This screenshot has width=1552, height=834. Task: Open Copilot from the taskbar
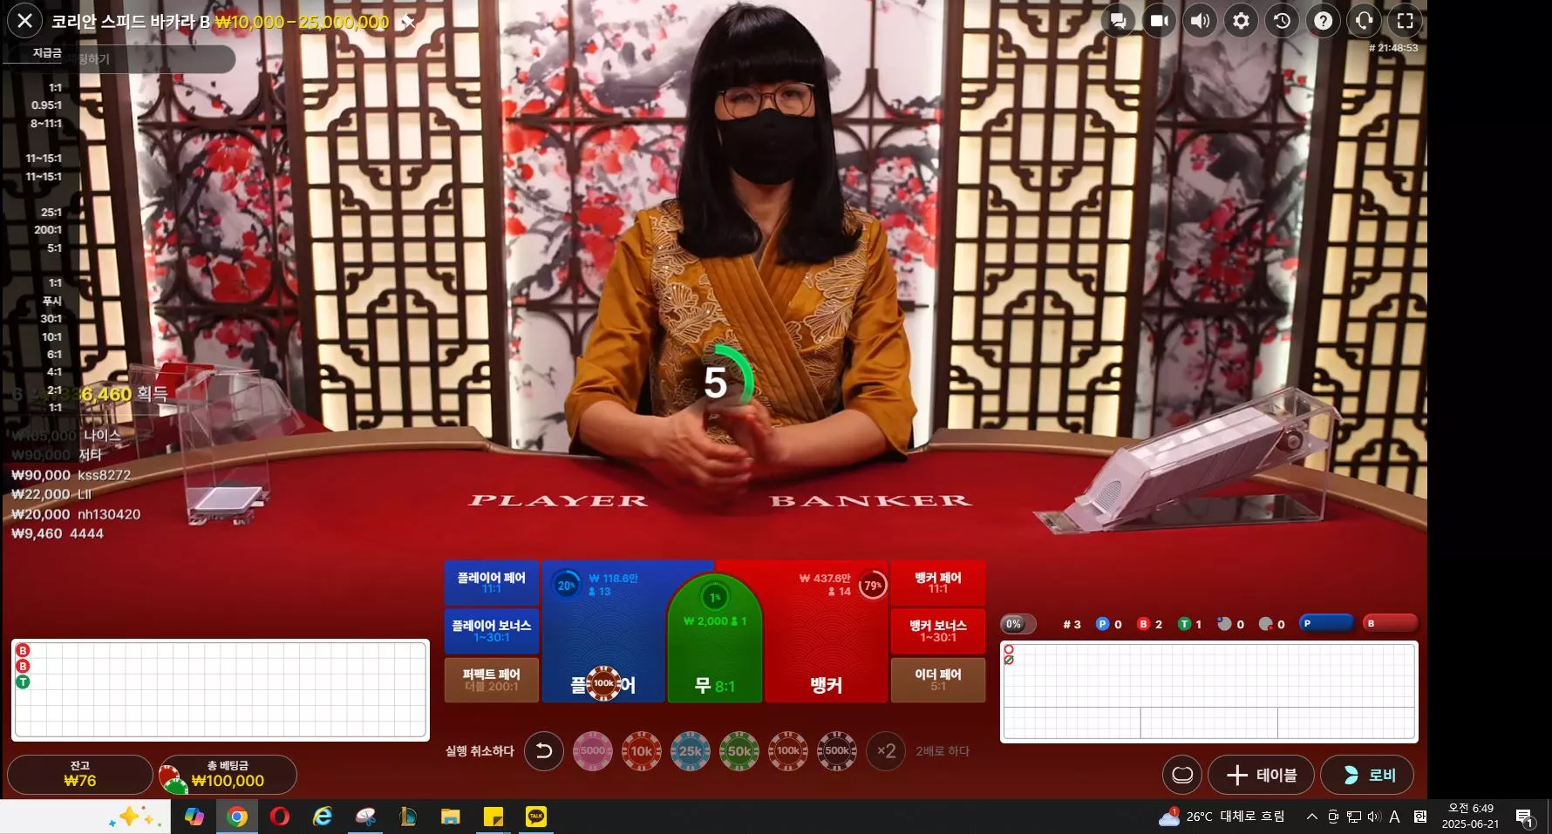194,817
